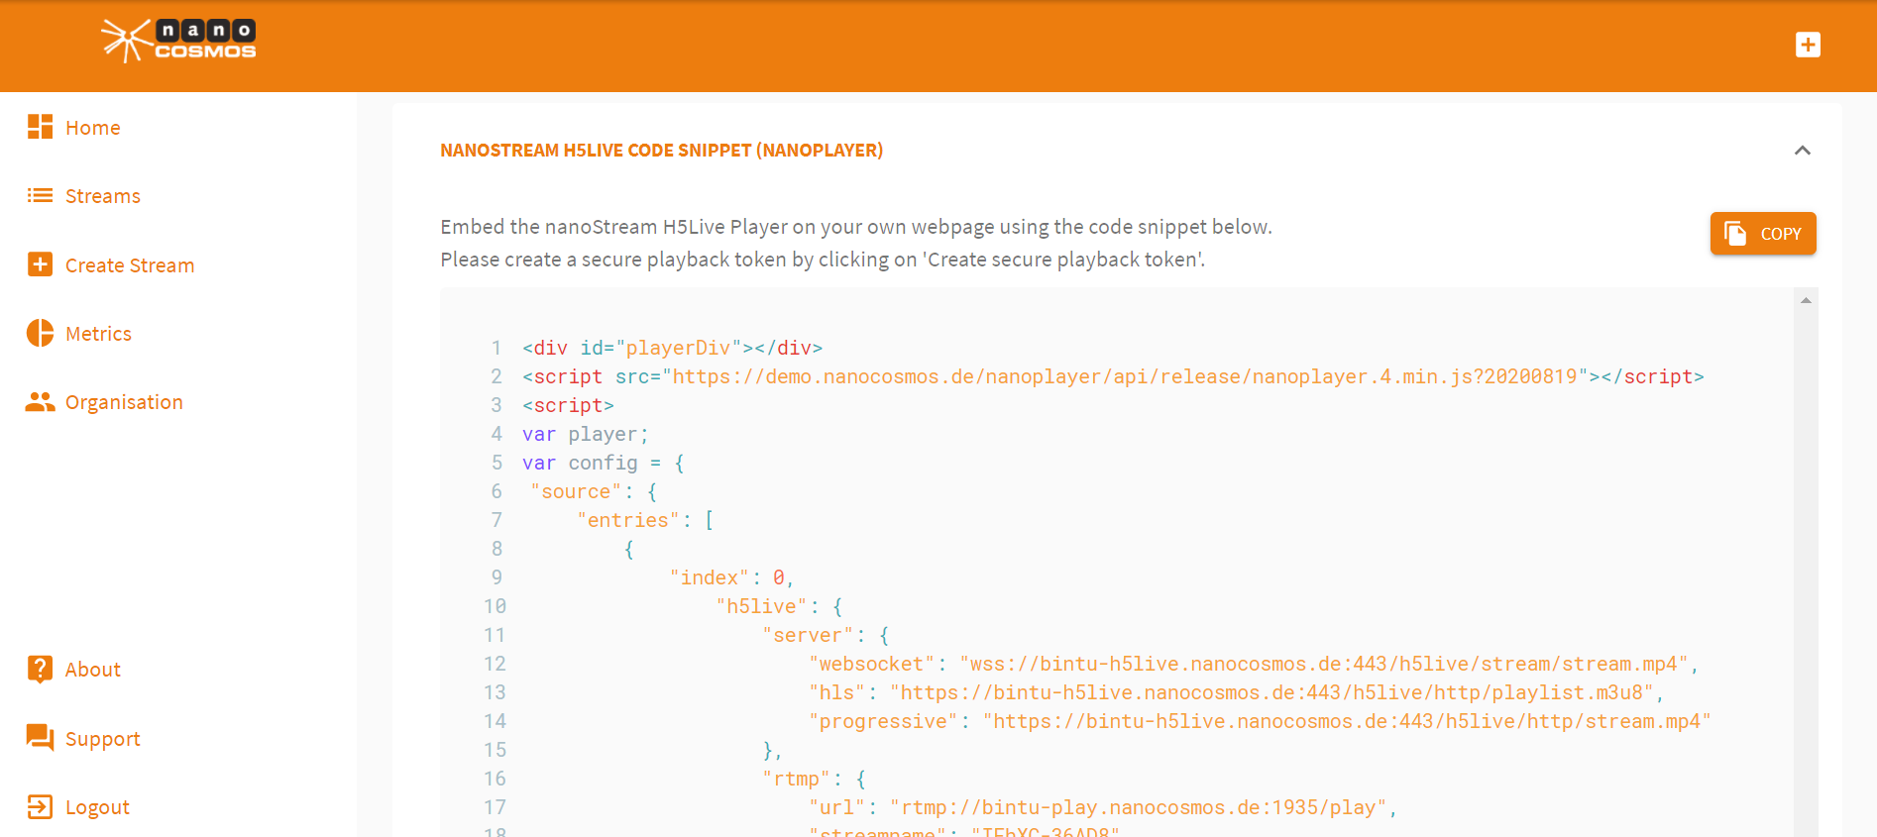Click the nanoplayer script URL on line 2
The height and width of the screenshot is (837, 1877).
coord(1125,376)
